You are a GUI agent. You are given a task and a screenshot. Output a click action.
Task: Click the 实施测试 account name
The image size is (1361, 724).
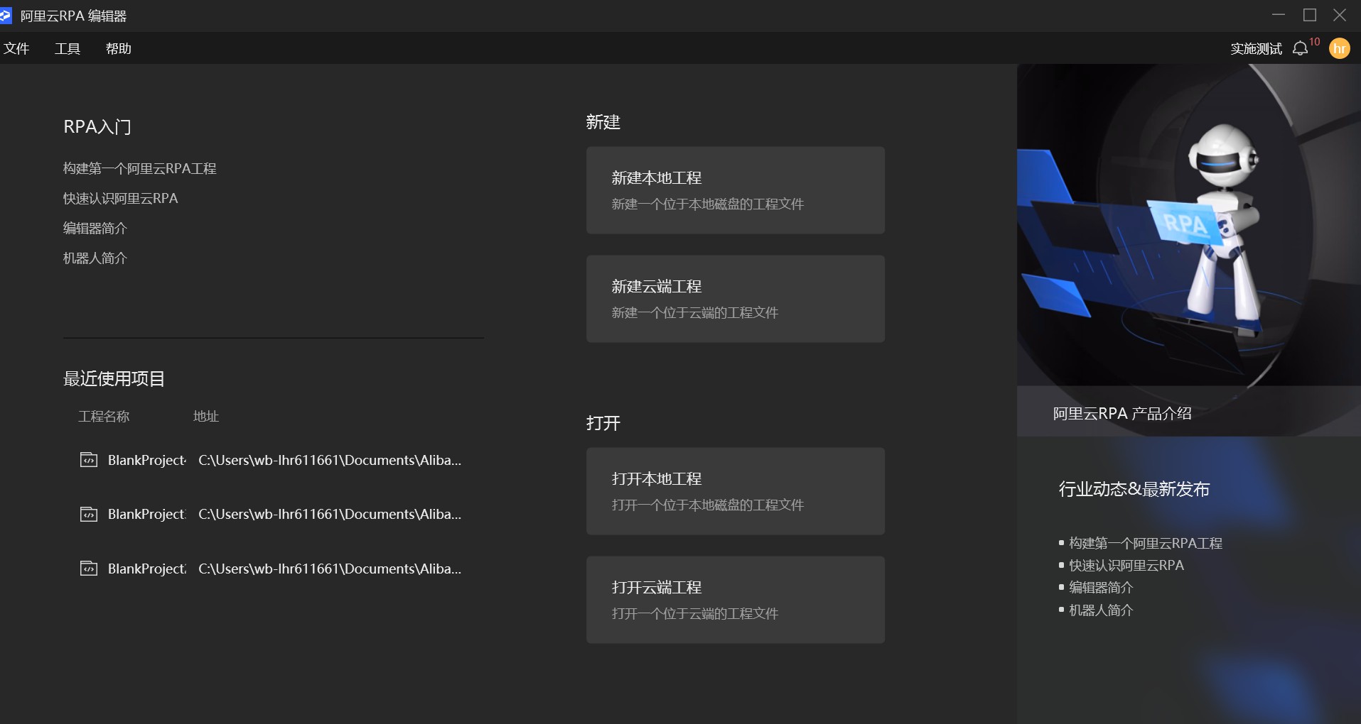click(x=1256, y=48)
